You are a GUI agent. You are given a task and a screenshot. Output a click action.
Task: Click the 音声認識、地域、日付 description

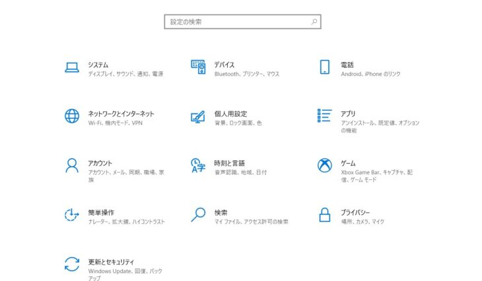[x=241, y=173]
